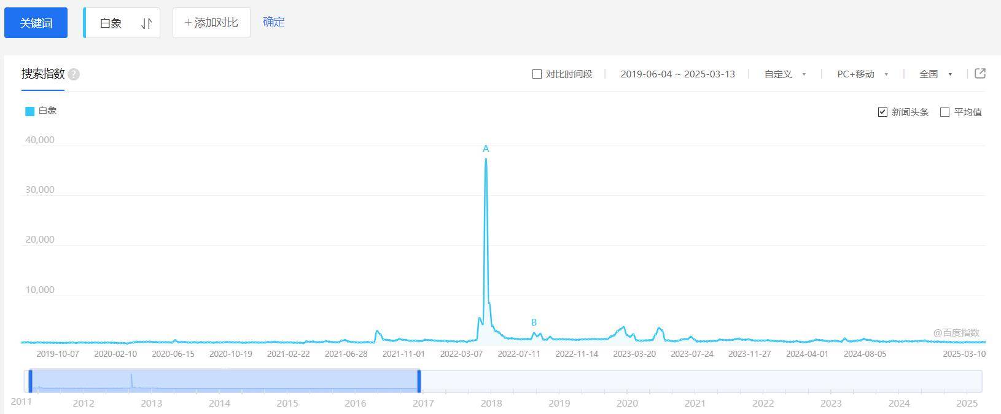Click the 30,000 y-axis value
Image resolution: width=1001 pixels, height=414 pixels.
pyautogui.click(x=40, y=190)
